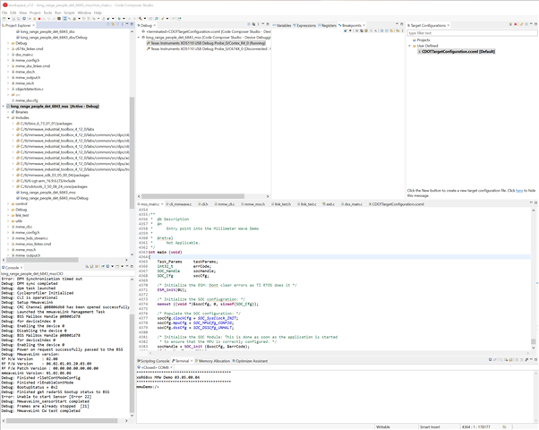
Task: Click the Build hammer toolbar icon
Action: coord(140,19)
